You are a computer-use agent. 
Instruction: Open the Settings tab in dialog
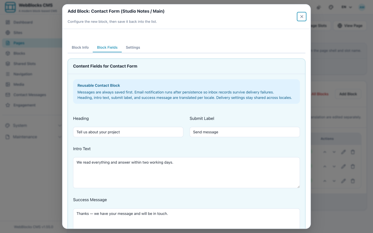click(133, 47)
